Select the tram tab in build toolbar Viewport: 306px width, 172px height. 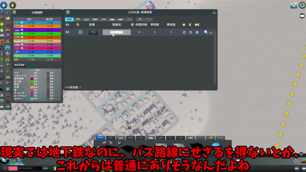pos(120,138)
